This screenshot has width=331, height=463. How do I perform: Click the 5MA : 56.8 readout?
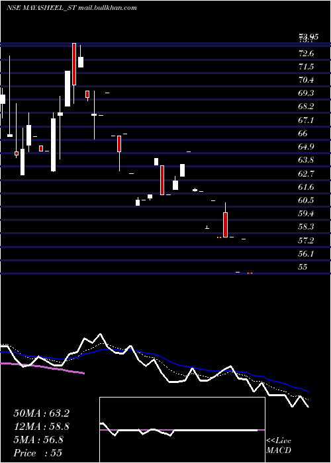click(38, 440)
